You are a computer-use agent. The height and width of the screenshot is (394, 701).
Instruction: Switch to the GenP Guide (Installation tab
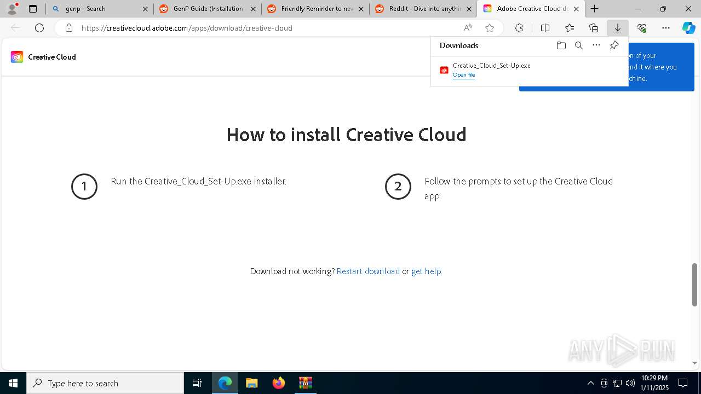coord(208,9)
